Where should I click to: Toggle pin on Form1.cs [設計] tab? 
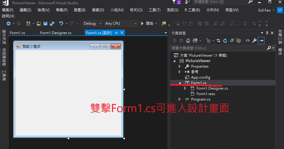pos(116,33)
